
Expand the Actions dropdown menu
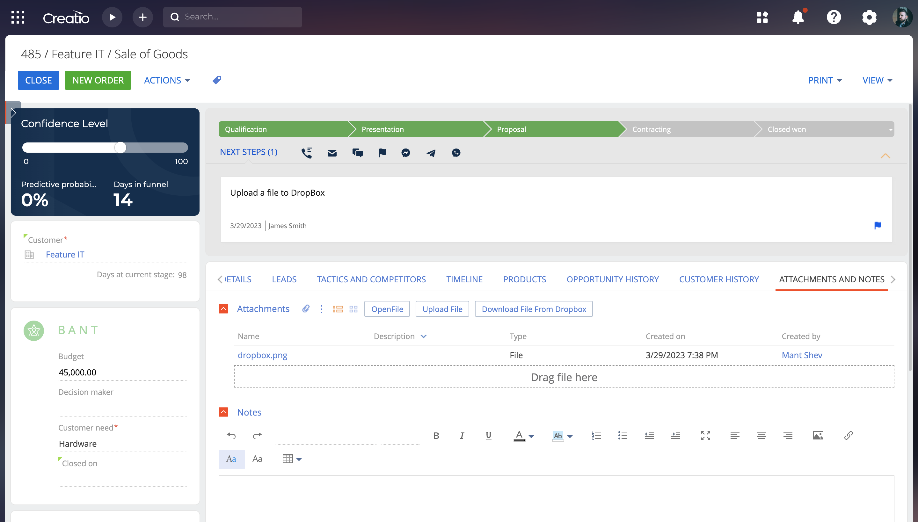point(166,80)
